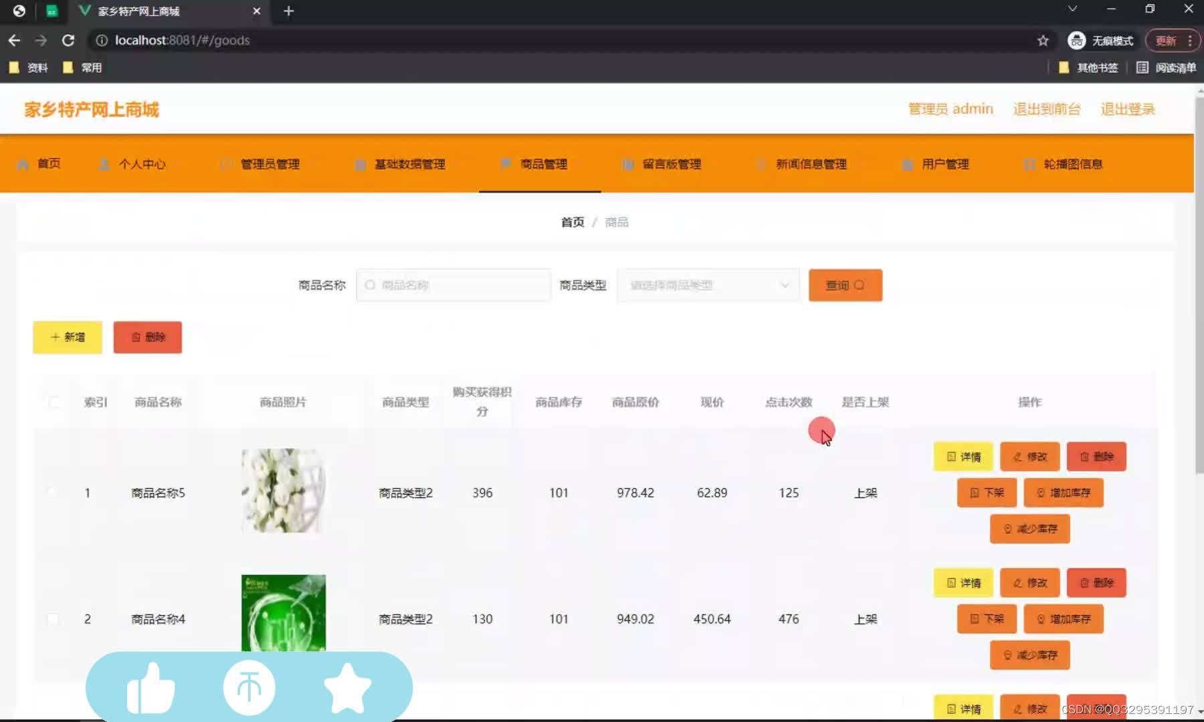
Task: Click 减少库存 for 商品名称5
Action: 1030,529
